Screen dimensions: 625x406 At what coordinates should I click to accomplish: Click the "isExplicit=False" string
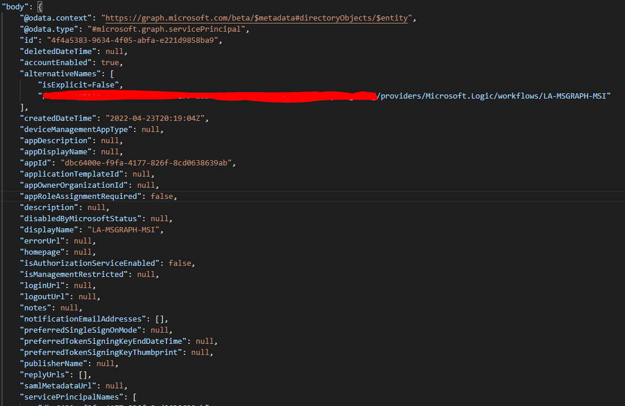(80, 85)
